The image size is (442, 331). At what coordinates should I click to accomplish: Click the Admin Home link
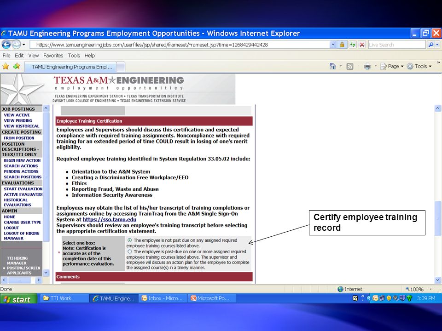9,217
